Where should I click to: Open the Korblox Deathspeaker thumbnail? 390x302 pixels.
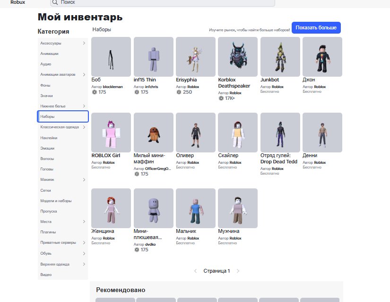(238, 57)
